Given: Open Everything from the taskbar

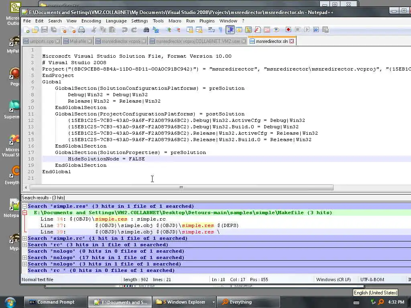Looking at the screenshot, I should click(x=248, y=302).
